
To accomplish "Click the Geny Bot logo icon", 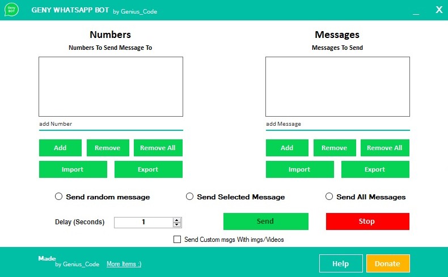I will point(11,10).
